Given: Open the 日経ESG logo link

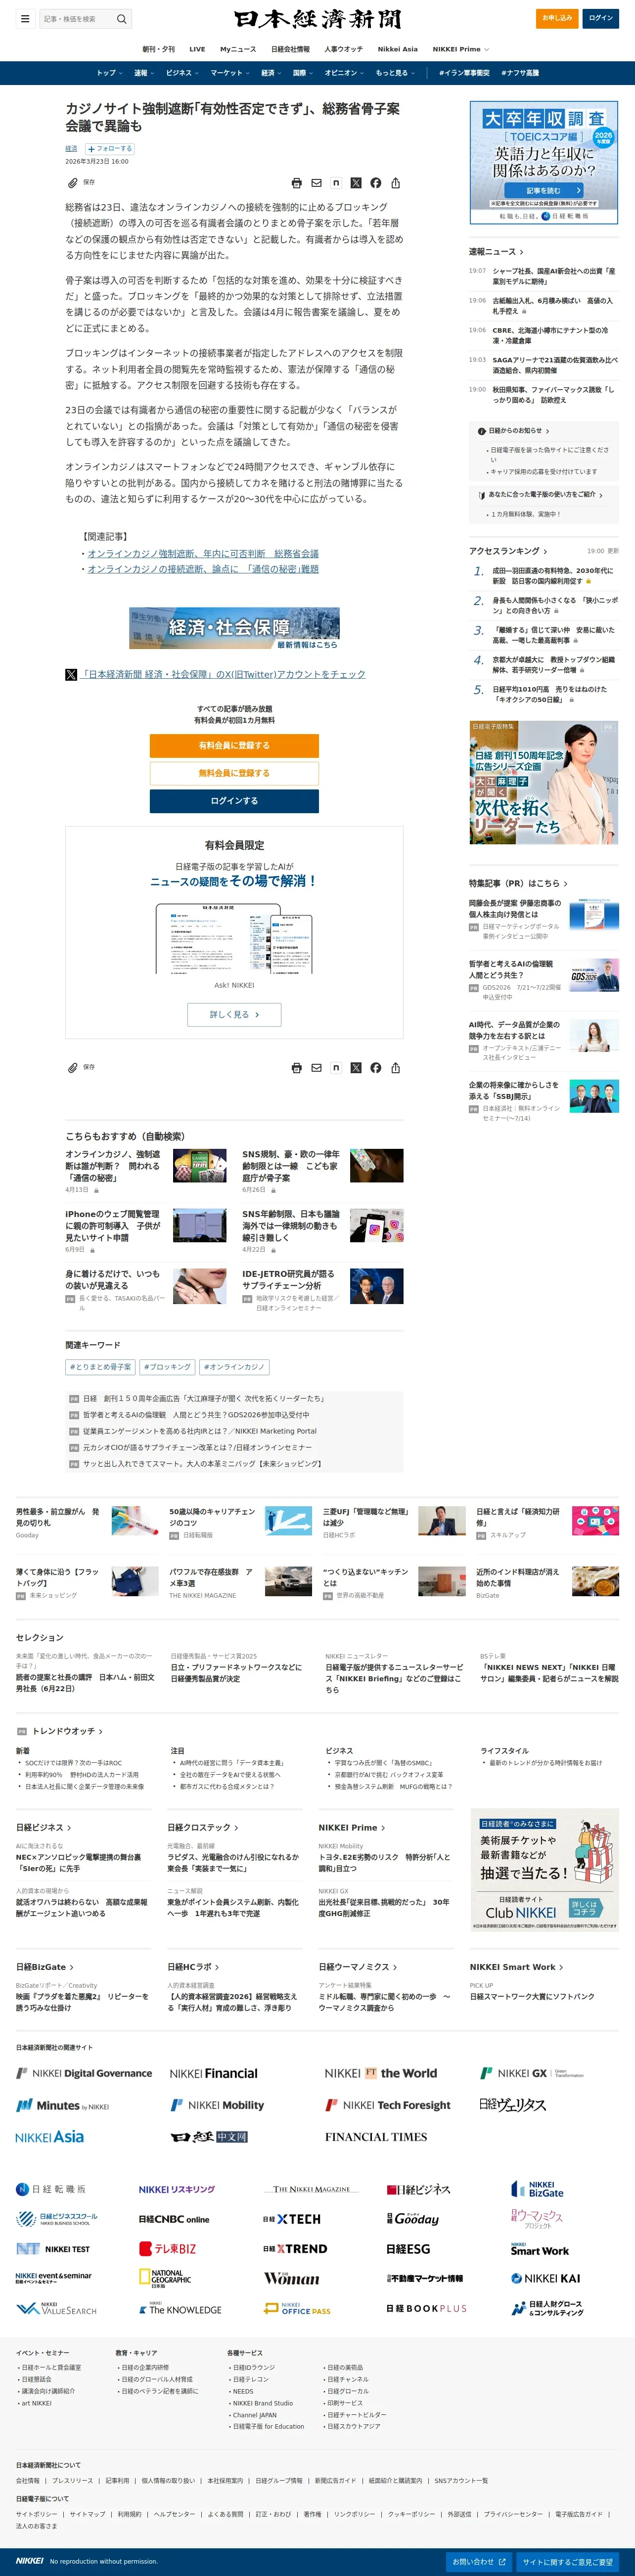Looking at the screenshot, I should (408, 2249).
